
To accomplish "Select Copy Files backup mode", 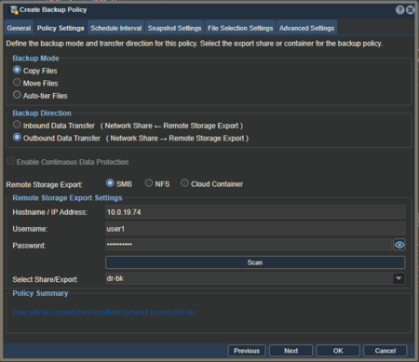I will click(x=17, y=70).
